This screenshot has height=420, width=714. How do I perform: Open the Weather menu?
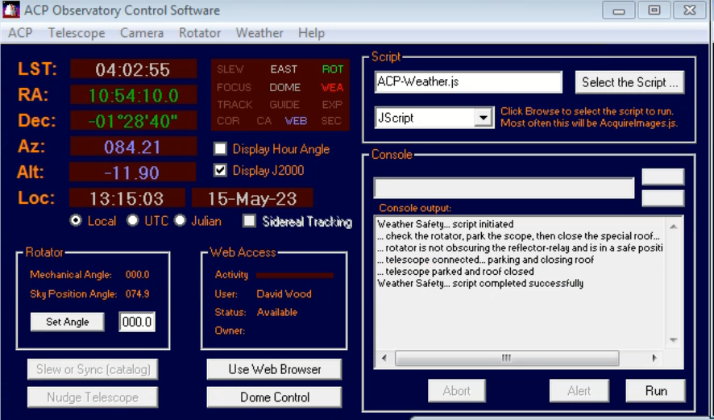pos(259,33)
